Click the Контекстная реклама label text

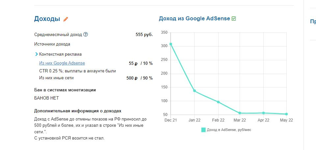60,54
